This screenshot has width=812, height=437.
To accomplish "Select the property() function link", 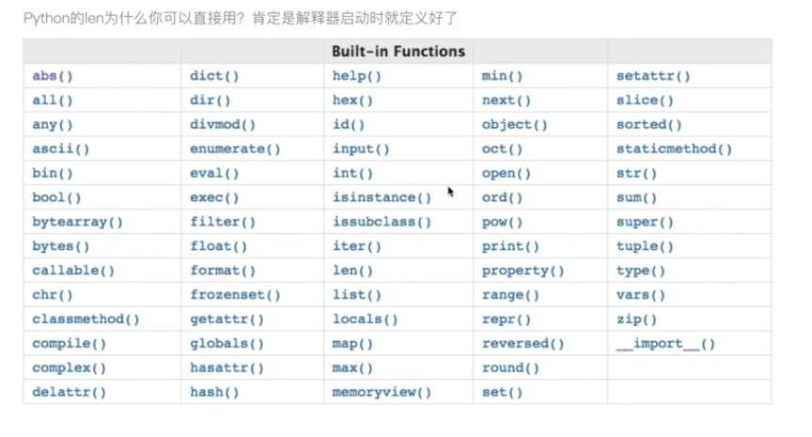I will [523, 271].
